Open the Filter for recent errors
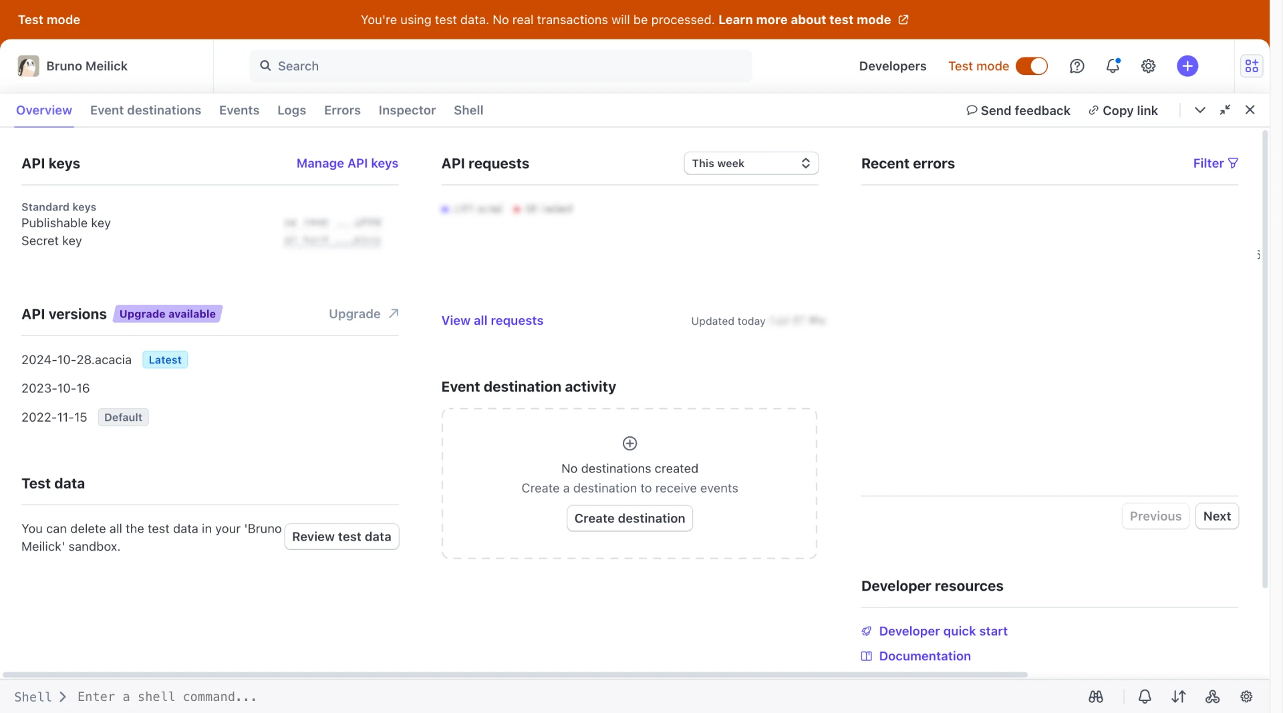The width and height of the screenshot is (1283, 713). tap(1215, 163)
